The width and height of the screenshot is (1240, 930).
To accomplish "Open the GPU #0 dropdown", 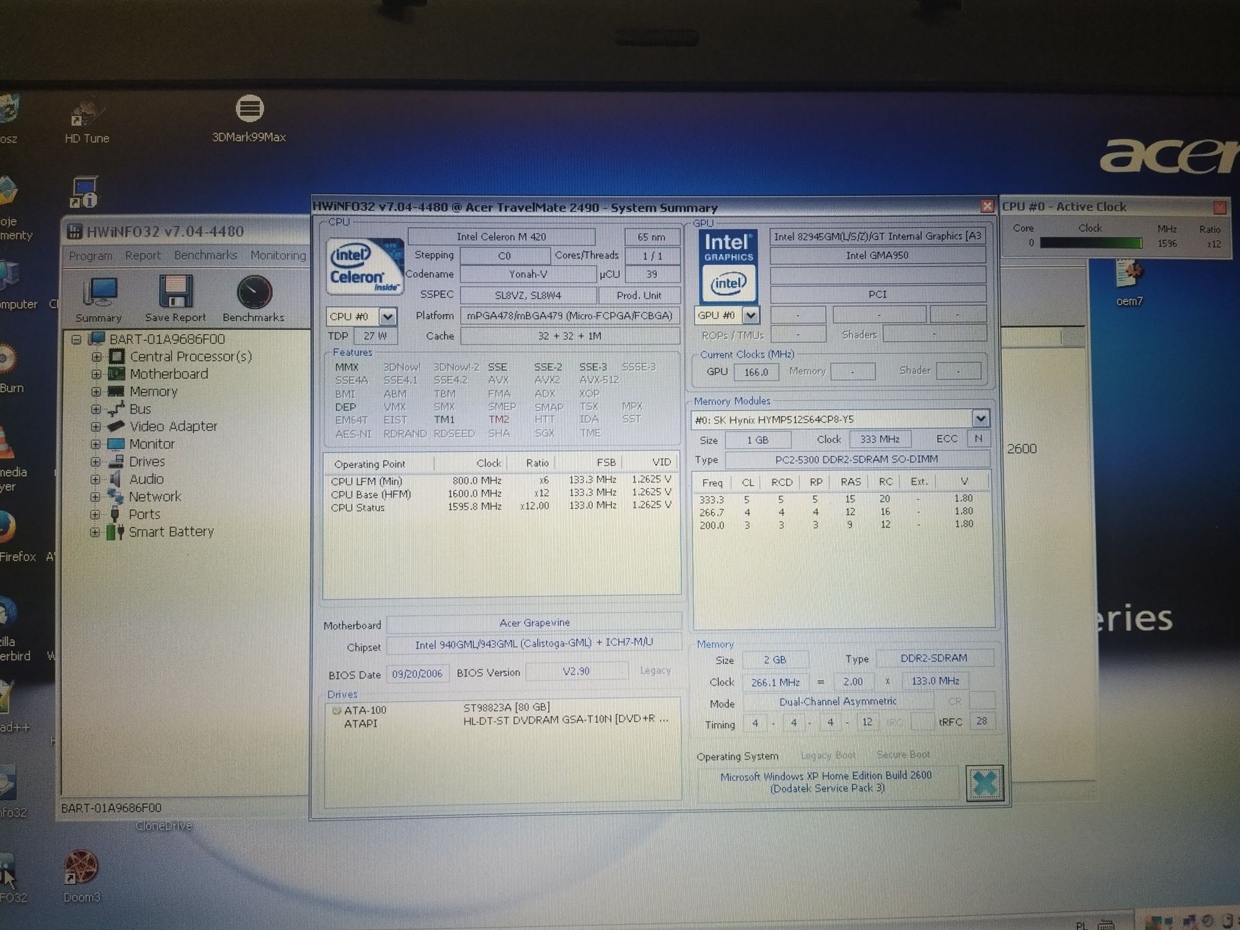I will 750,316.
